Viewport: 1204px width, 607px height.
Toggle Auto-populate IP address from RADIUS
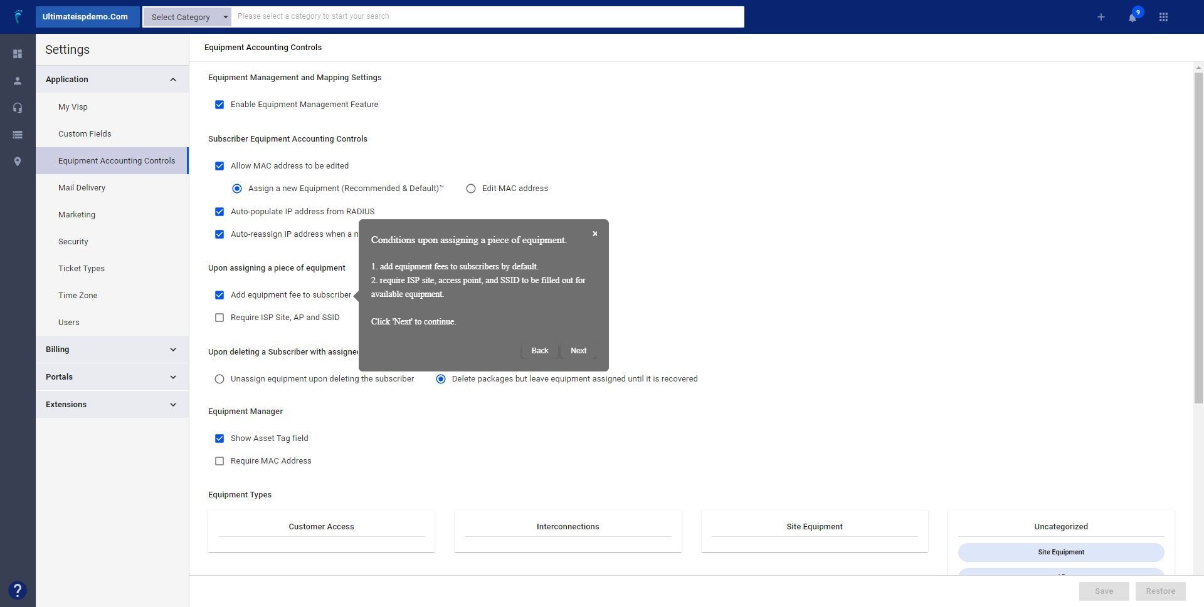pyautogui.click(x=219, y=212)
